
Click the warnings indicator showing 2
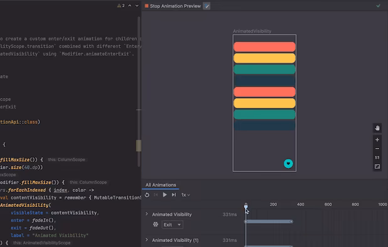point(121,6)
